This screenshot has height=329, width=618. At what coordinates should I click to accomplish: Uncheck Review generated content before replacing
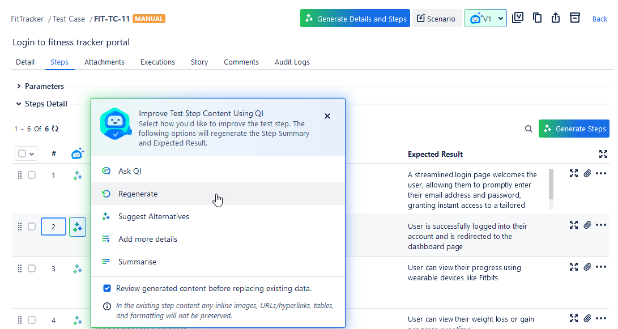[107, 288]
